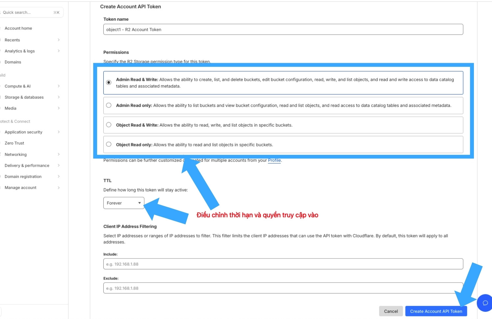The height and width of the screenshot is (319, 492).
Task: Select Admin Read & Write permission
Action: pyautogui.click(x=109, y=83)
